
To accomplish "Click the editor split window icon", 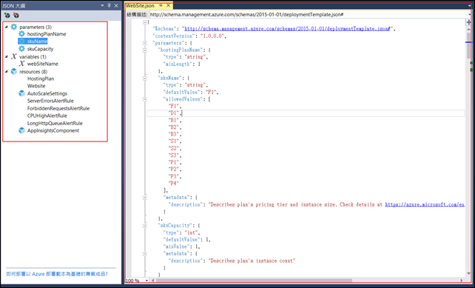I will tap(469, 22).
